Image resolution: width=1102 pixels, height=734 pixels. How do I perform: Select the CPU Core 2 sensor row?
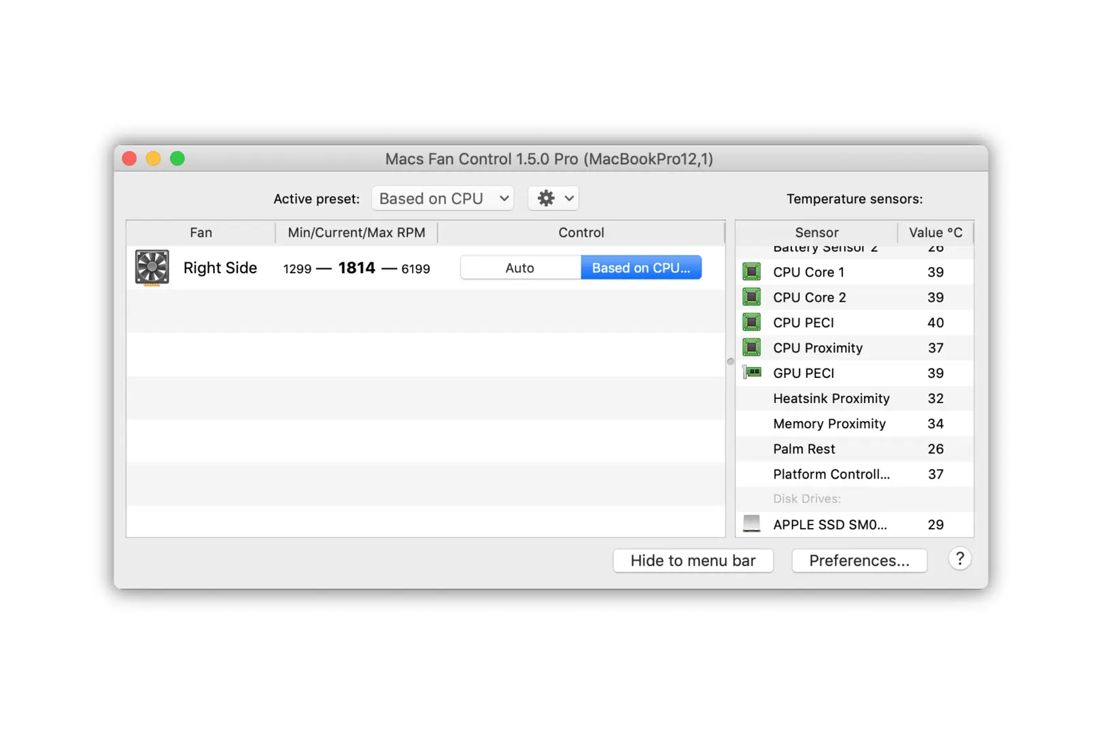(855, 297)
